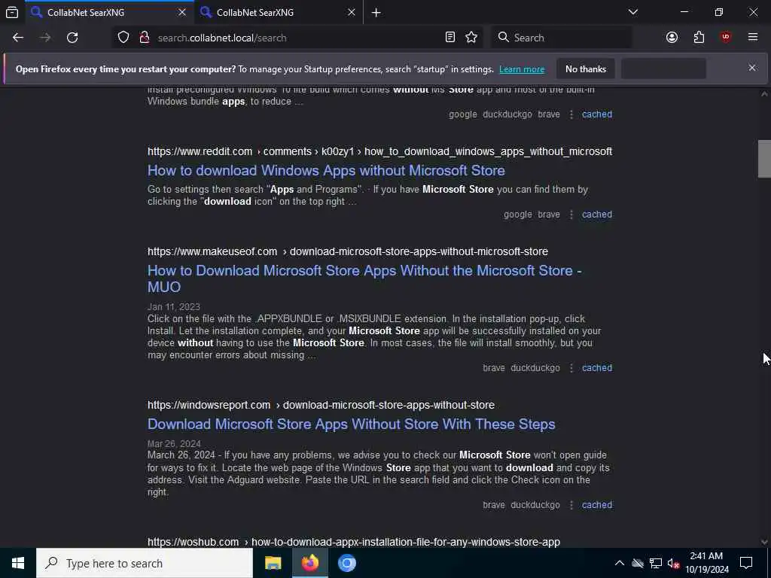Click 'Mar 26, 2024' date text
The width and height of the screenshot is (771, 578).
(x=174, y=444)
